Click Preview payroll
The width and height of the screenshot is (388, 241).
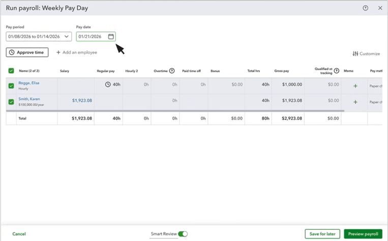tap(363, 234)
